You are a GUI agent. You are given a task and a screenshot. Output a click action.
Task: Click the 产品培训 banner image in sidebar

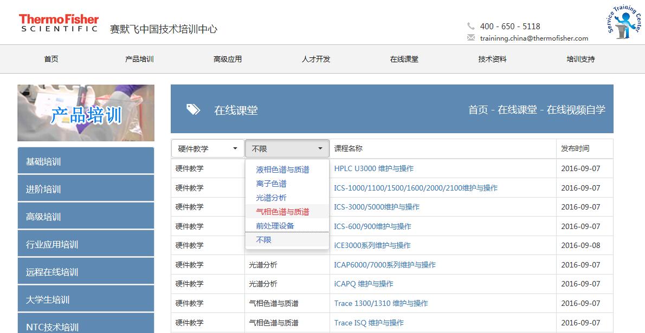pos(86,113)
